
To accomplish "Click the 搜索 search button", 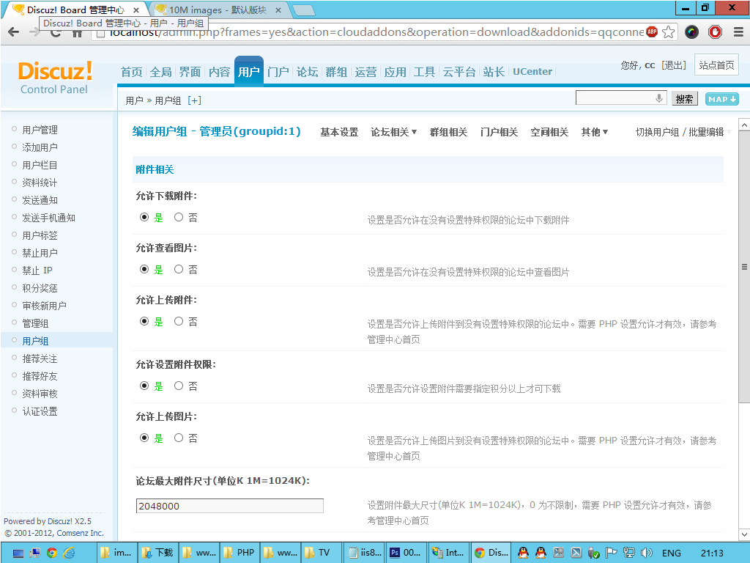I will 685,99.
